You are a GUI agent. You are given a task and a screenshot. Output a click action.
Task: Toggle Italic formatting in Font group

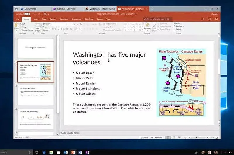click(56, 29)
